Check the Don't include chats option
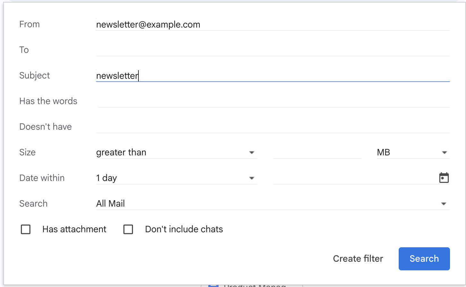466x287 pixels. coord(128,229)
